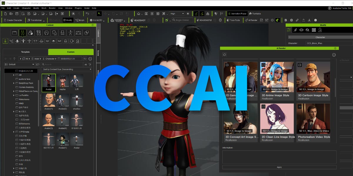The width and height of the screenshot is (353, 176).
Task: Click the upload arrow icon in toolbar
Action: (303, 20)
